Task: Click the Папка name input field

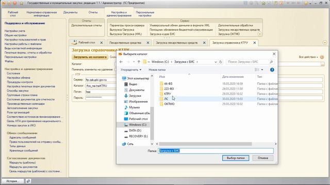Action: point(216,151)
